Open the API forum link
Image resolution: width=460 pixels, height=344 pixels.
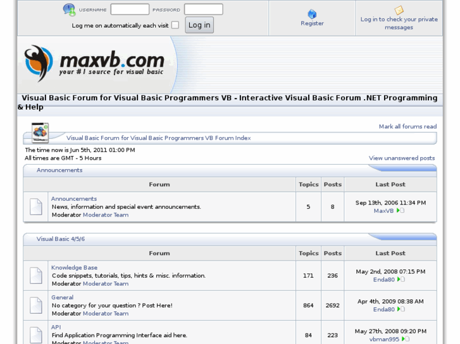pyautogui.click(x=56, y=327)
